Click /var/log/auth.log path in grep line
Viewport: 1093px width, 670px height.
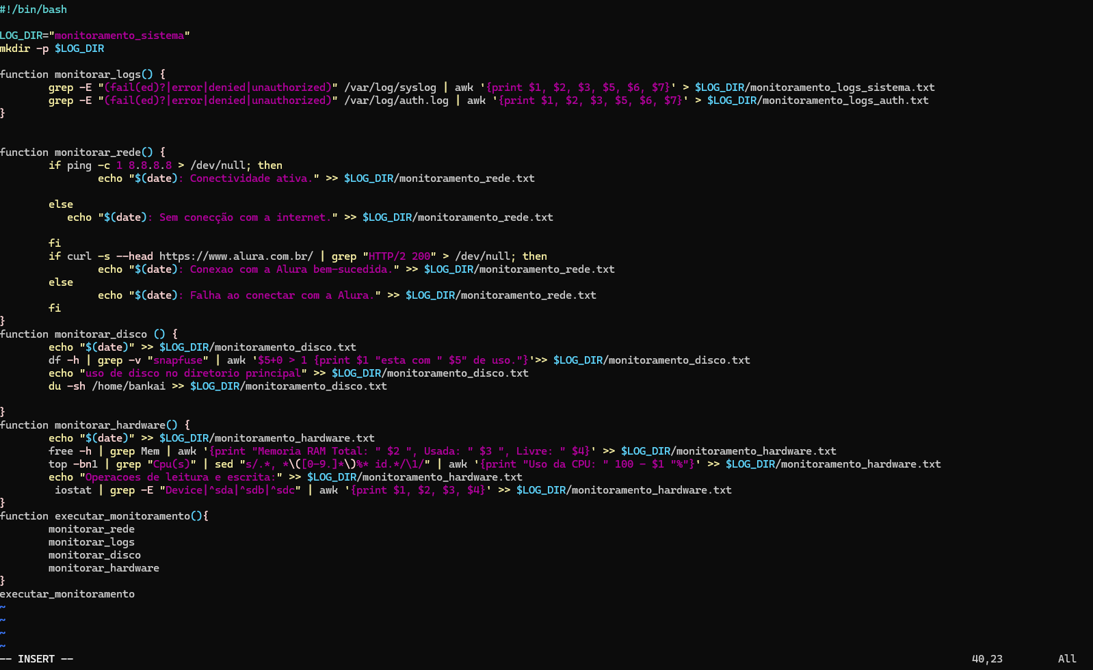(x=396, y=100)
